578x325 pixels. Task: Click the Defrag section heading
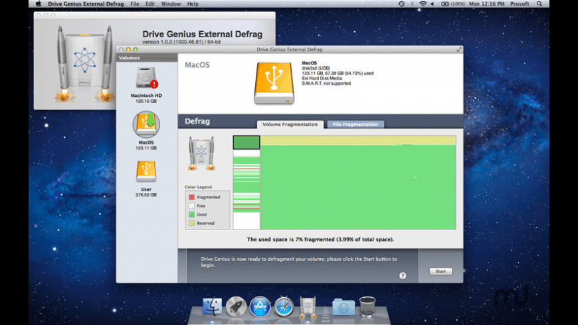(x=197, y=121)
